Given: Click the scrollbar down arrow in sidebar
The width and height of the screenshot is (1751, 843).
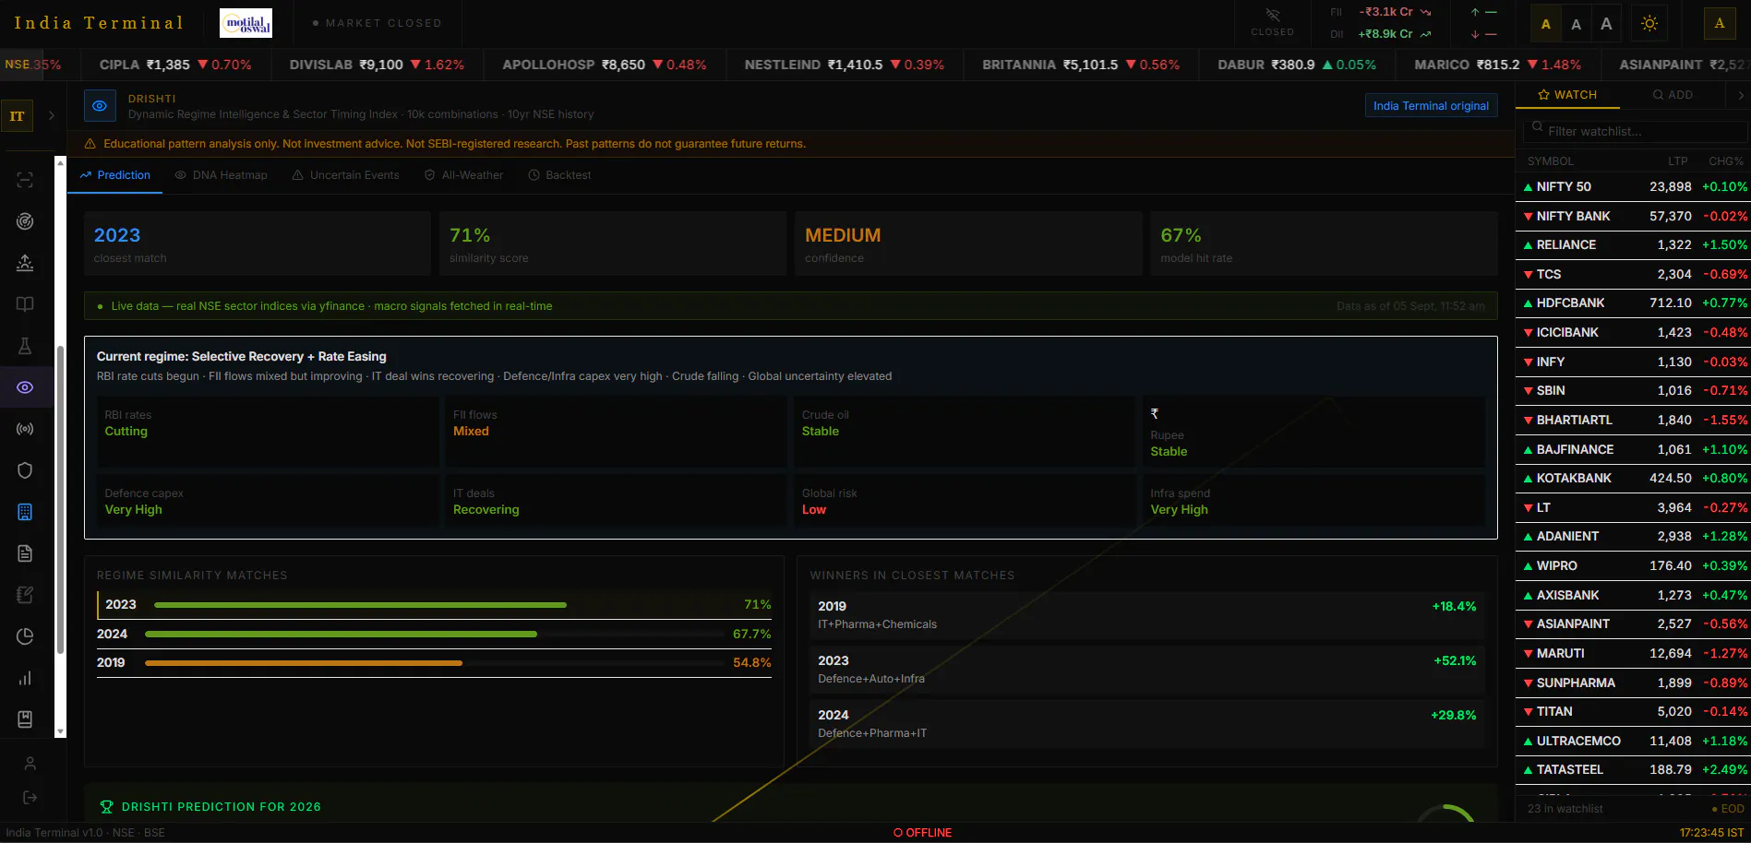Looking at the screenshot, I should point(61,731).
